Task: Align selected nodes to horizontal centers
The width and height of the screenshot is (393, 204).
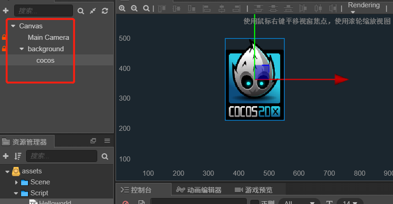Action: coord(221,9)
